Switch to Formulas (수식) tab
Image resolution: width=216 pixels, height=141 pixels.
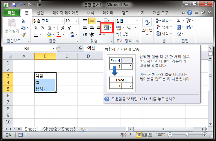(x=91, y=13)
